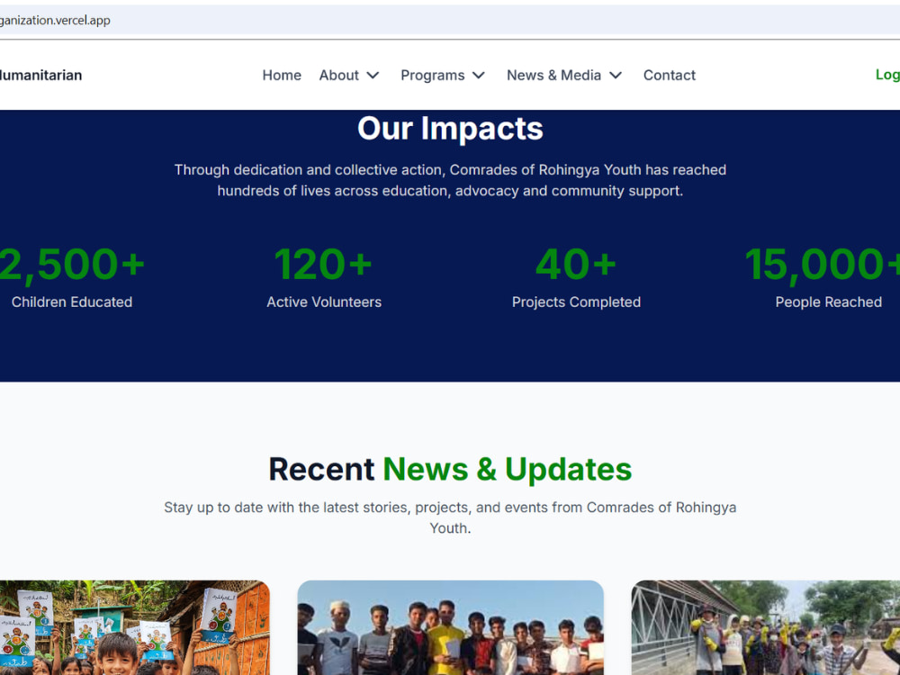Click the People Reached label
The width and height of the screenshot is (900, 675).
tap(828, 301)
